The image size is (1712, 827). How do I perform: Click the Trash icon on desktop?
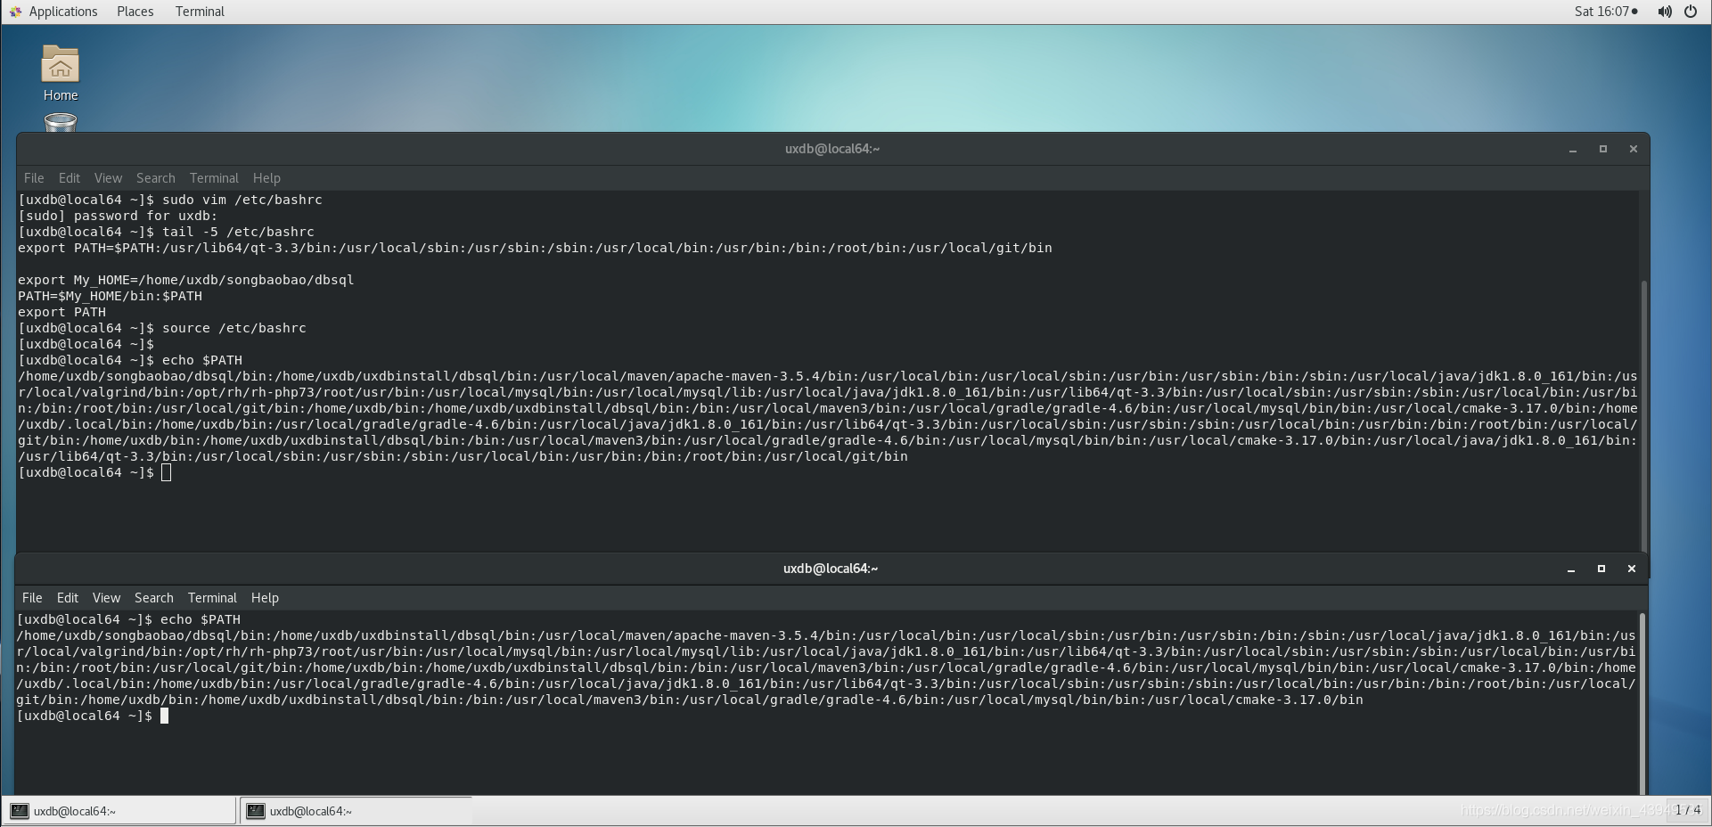tap(61, 122)
